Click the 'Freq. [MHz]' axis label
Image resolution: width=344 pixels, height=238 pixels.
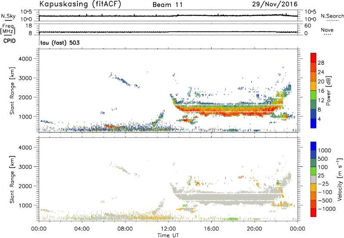pos(8,29)
